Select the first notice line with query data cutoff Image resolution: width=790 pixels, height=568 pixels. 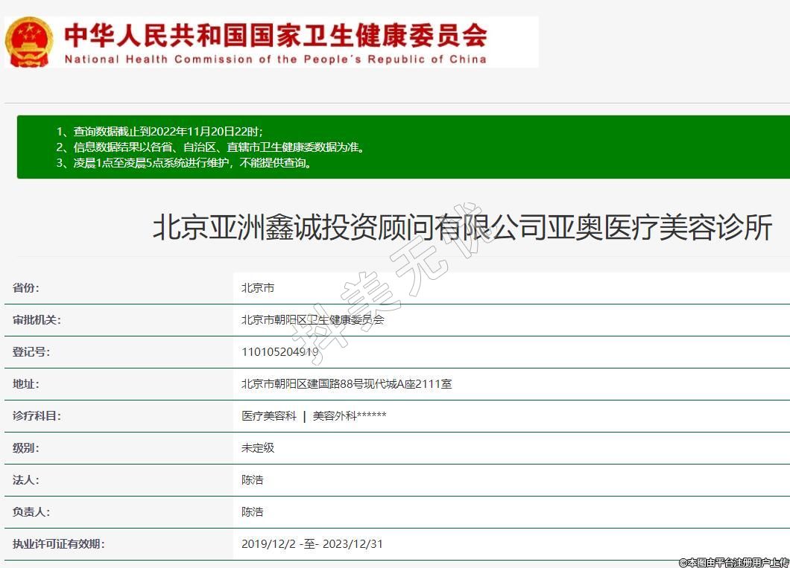[159, 132]
